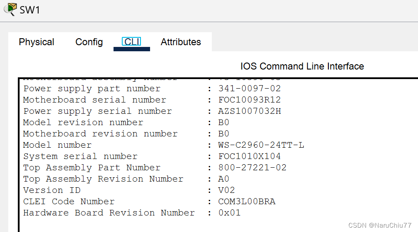Click motherboard serial number FOC10093R12
The width and height of the screenshot is (418, 232).
pyautogui.click(x=250, y=100)
